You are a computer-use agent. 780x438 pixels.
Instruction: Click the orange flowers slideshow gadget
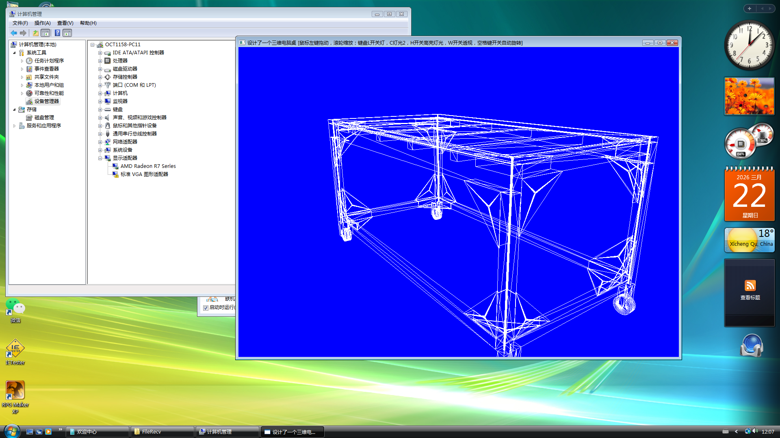749,96
